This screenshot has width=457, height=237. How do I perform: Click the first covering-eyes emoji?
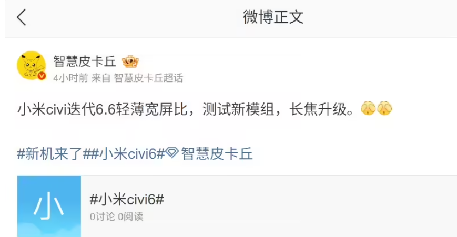click(x=369, y=109)
